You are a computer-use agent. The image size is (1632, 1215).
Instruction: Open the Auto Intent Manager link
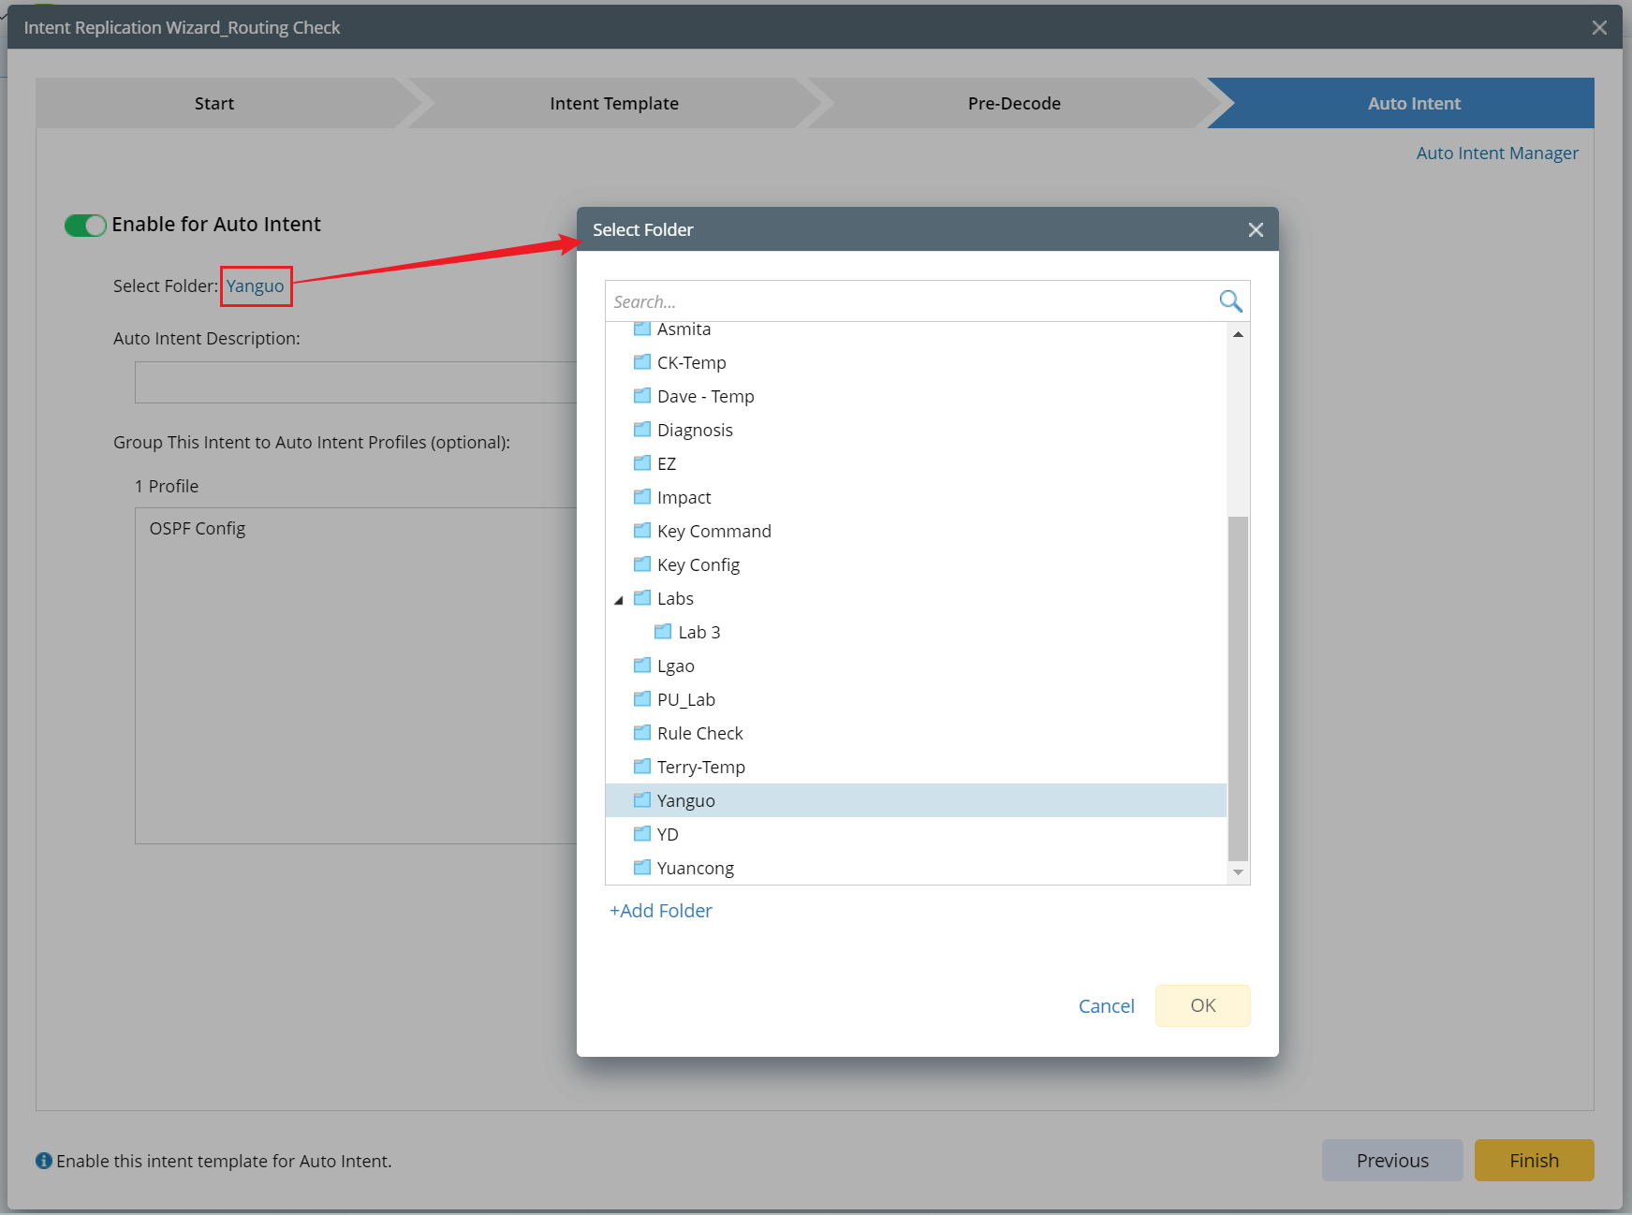coord(1496,153)
